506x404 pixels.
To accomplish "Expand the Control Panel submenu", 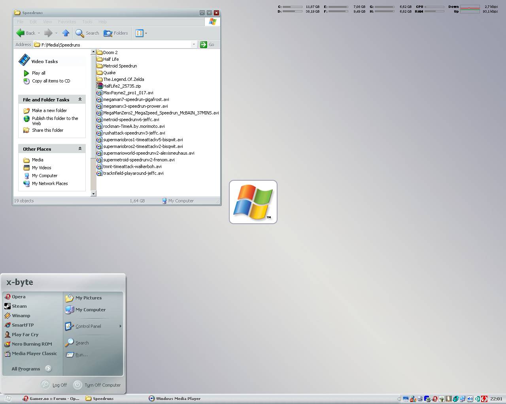I will coord(120,326).
